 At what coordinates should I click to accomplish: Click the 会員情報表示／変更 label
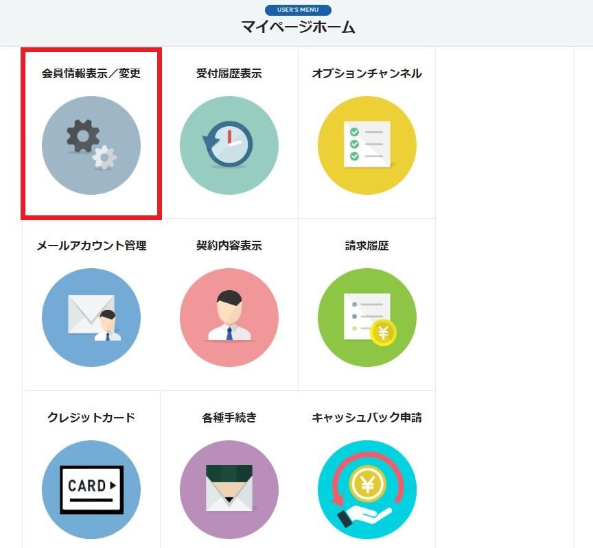(x=91, y=73)
